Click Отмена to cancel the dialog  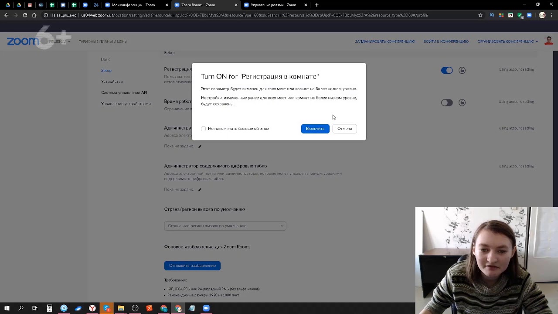pos(344,129)
